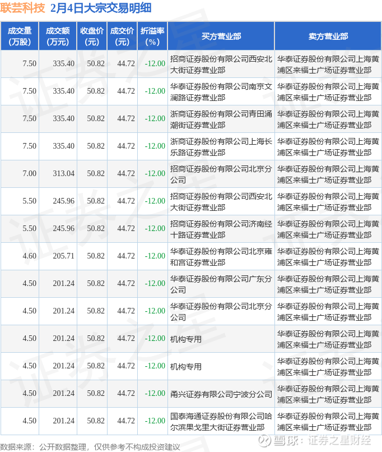The image size is (382, 452).
Task: Click buyer 华泰证券南京文澜路证券营业部
Action: [x=221, y=92]
